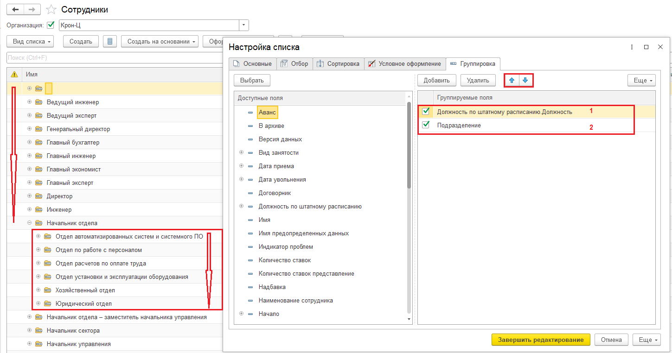672x353 pixels.
Task: Move grouping field down with blue arrow
Action: click(525, 80)
